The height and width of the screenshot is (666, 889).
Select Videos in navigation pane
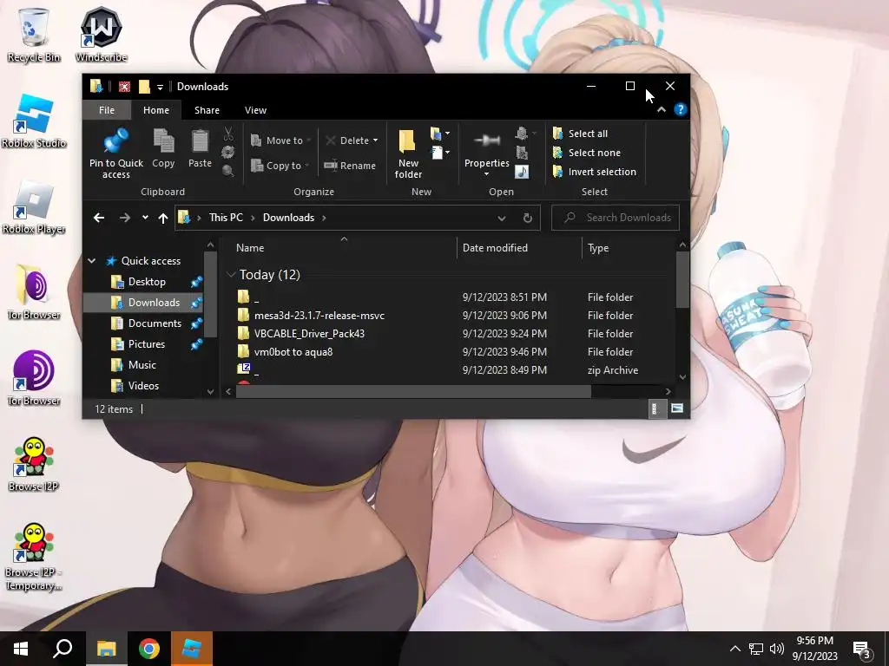click(x=143, y=386)
